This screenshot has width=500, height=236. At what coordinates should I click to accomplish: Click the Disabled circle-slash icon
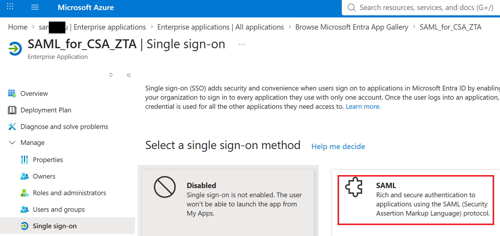click(165, 187)
